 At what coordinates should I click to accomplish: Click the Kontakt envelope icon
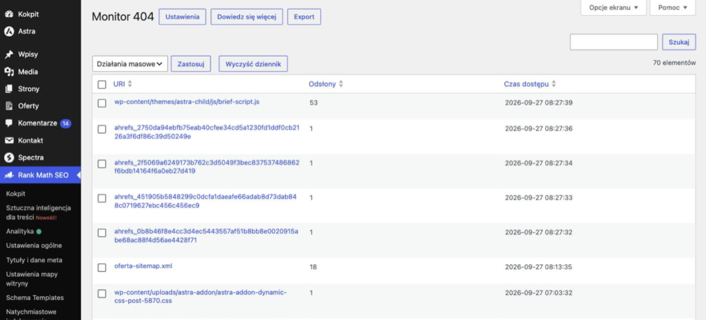tap(9, 141)
